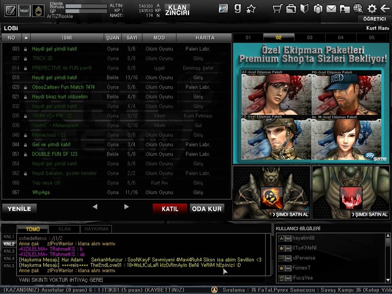Viewport: 392px width, 294px height.
Task: Click the chat message input field
Action: tap(141, 280)
